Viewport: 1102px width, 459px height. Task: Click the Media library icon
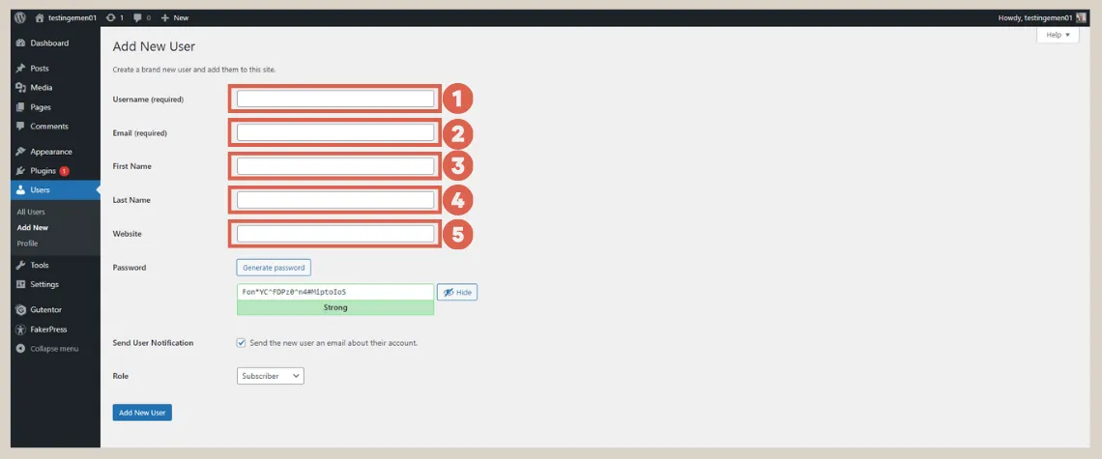tap(20, 88)
